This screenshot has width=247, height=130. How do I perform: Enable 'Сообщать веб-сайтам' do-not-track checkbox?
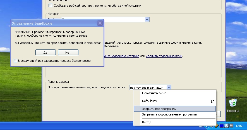51,6
